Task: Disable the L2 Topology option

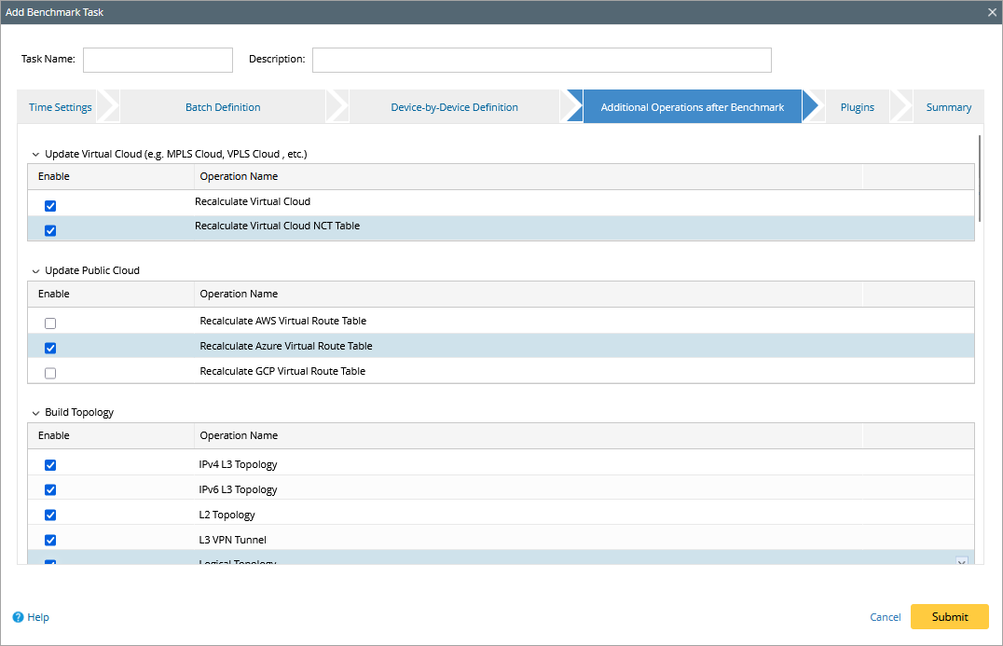Action: 50,515
